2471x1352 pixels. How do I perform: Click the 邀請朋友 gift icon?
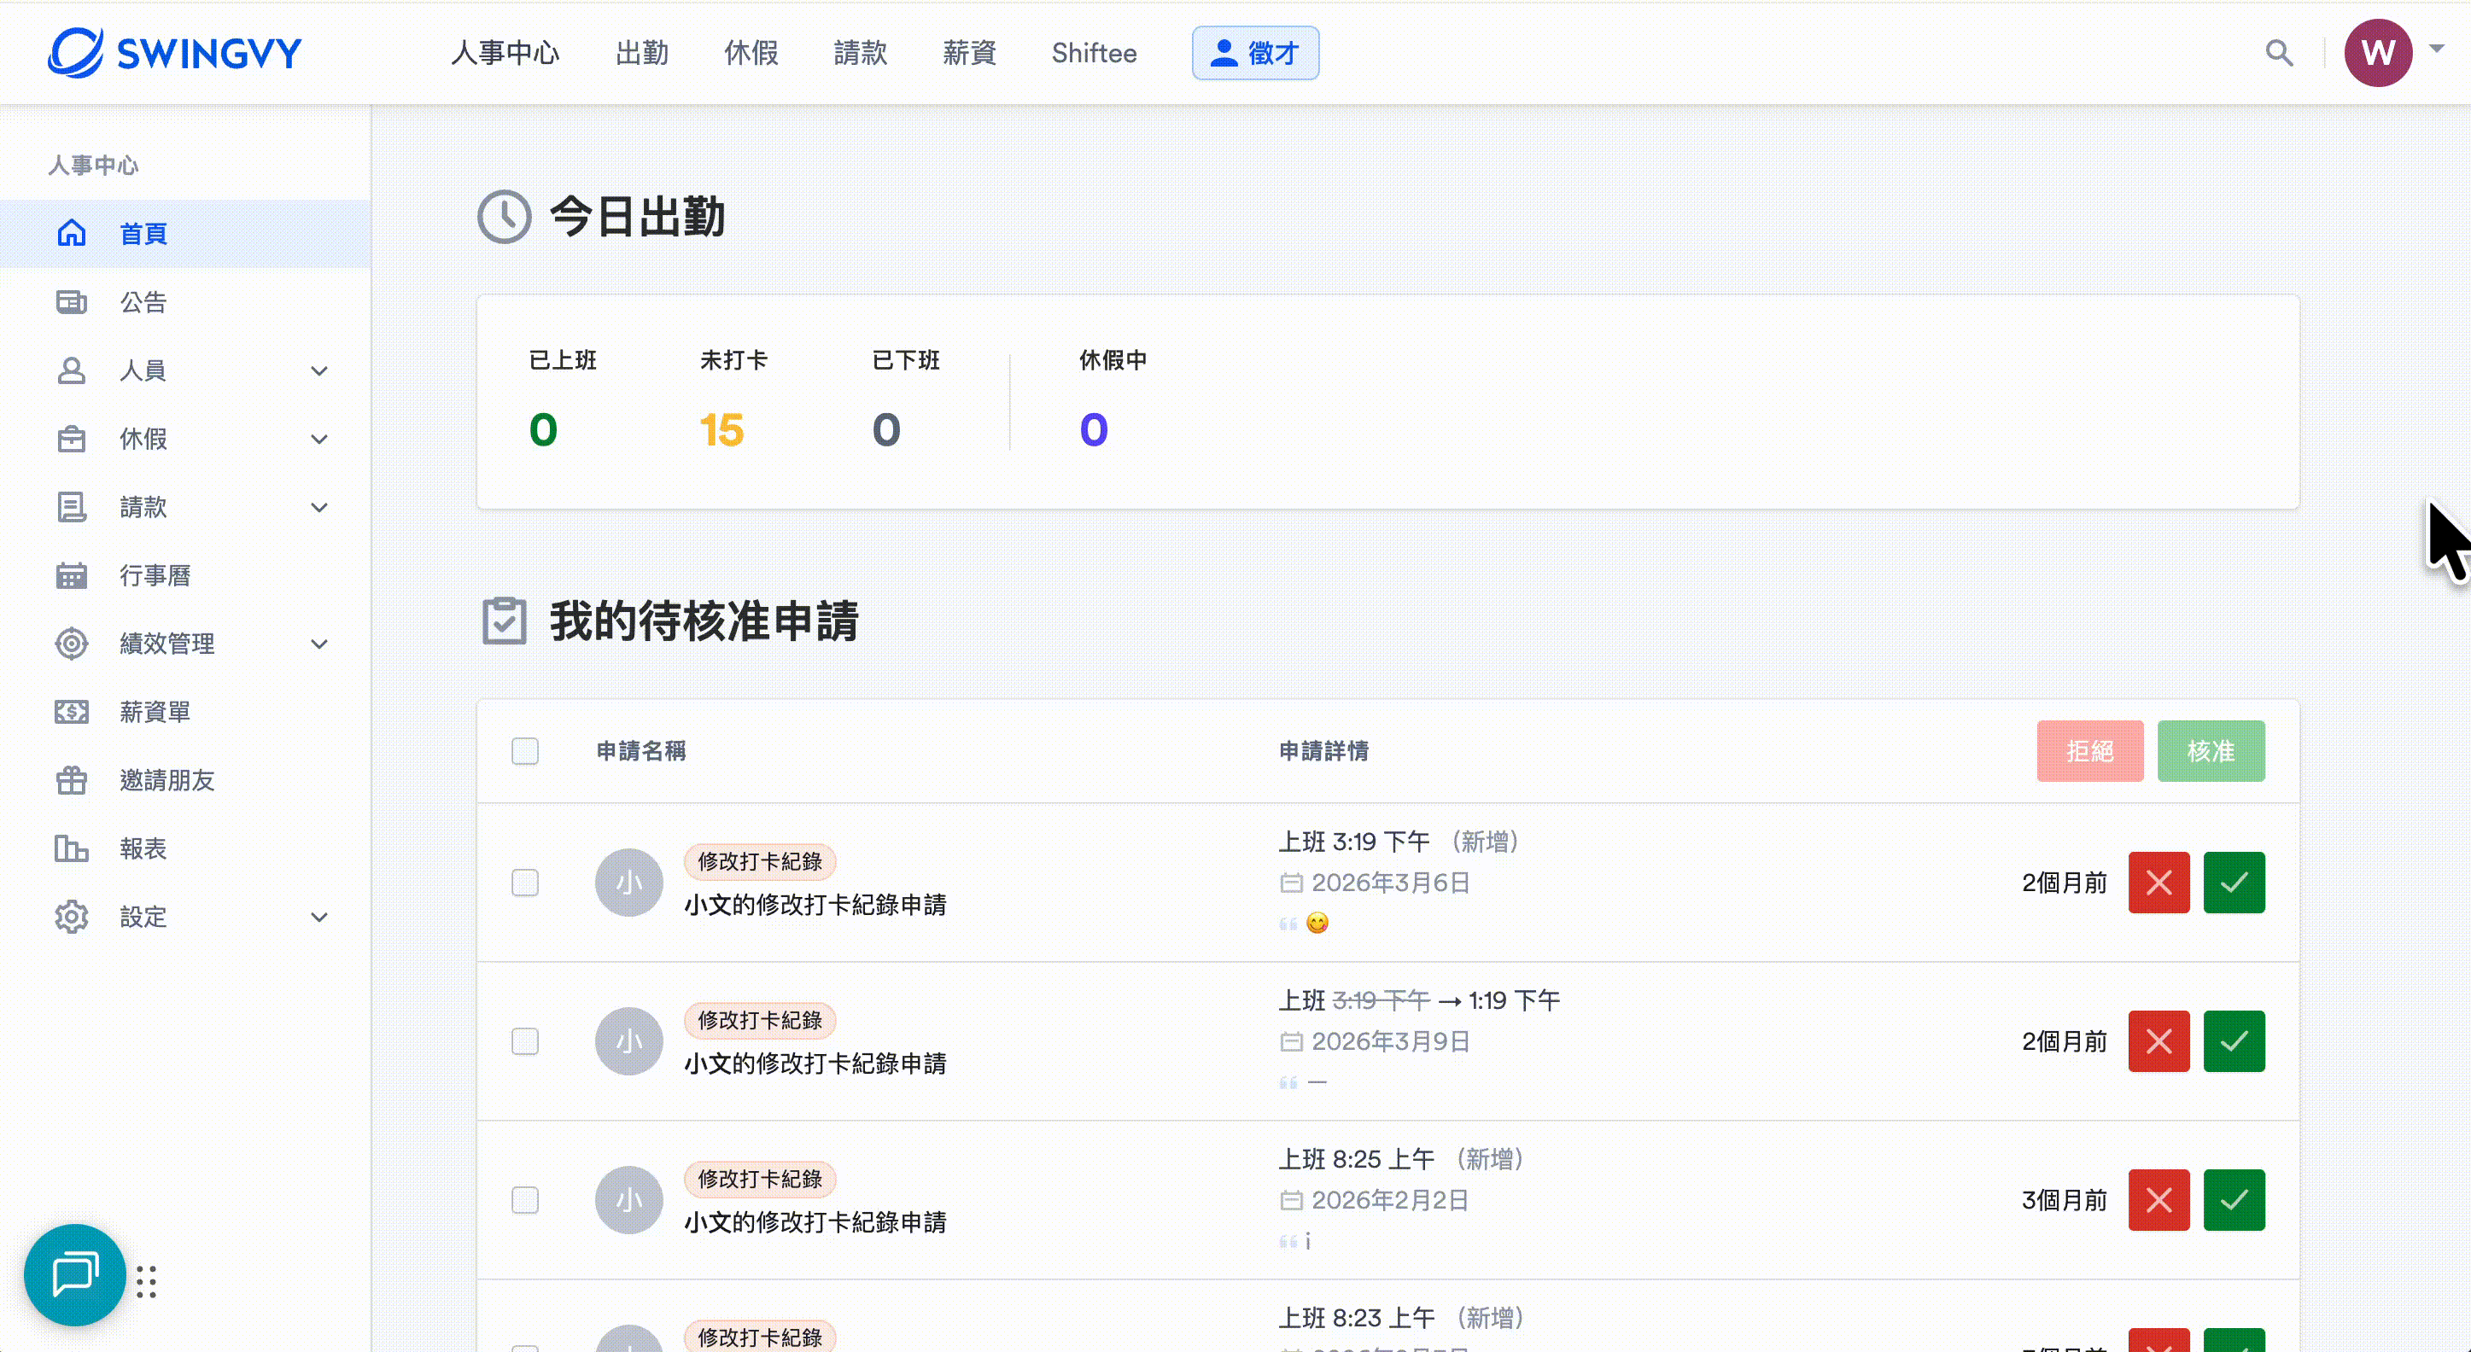72,780
